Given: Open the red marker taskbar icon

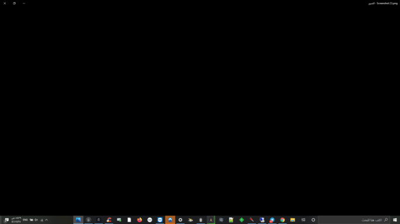Looking at the screenshot, I should click(x=252, y=220).
